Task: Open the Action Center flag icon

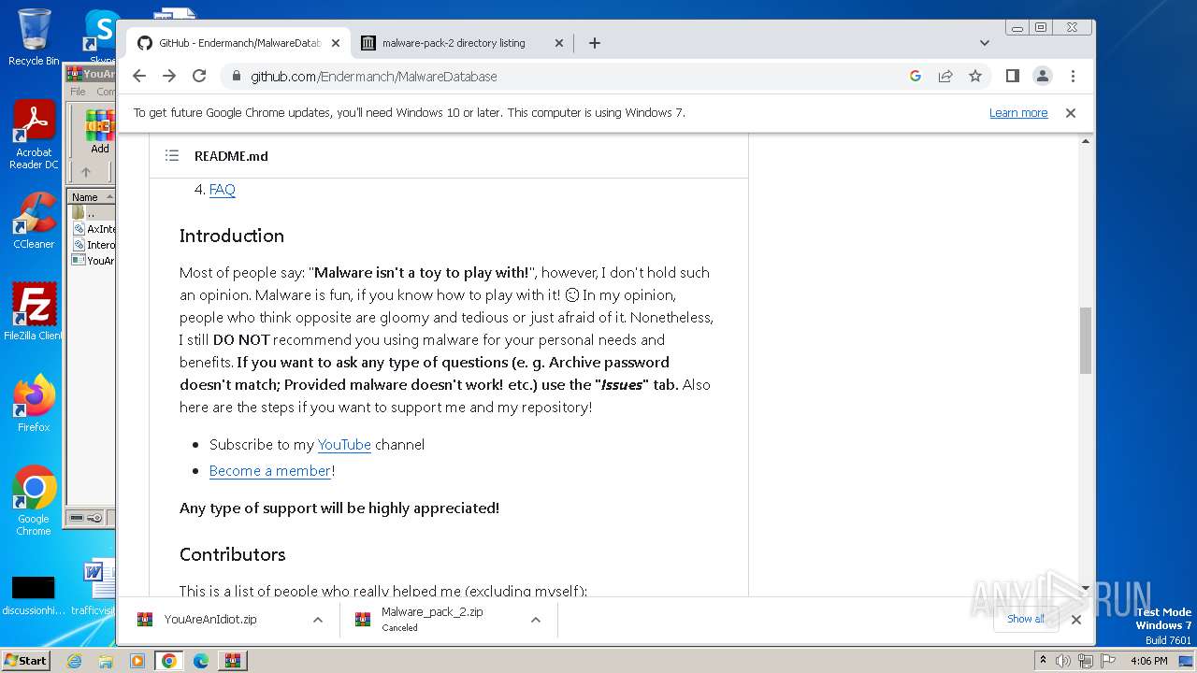Action: coord(1107,661)
